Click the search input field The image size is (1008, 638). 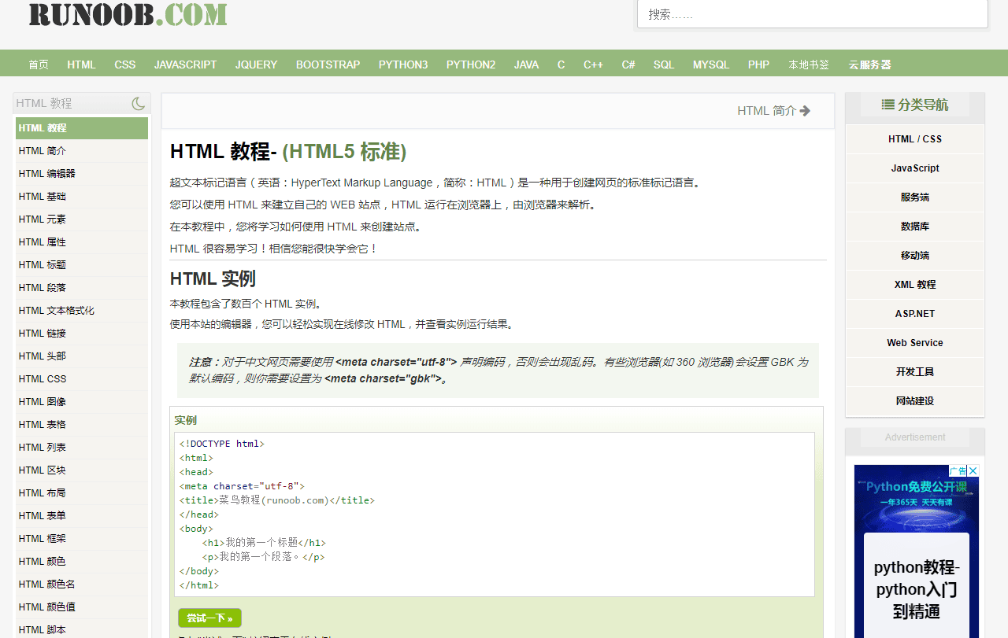point(812,14)
